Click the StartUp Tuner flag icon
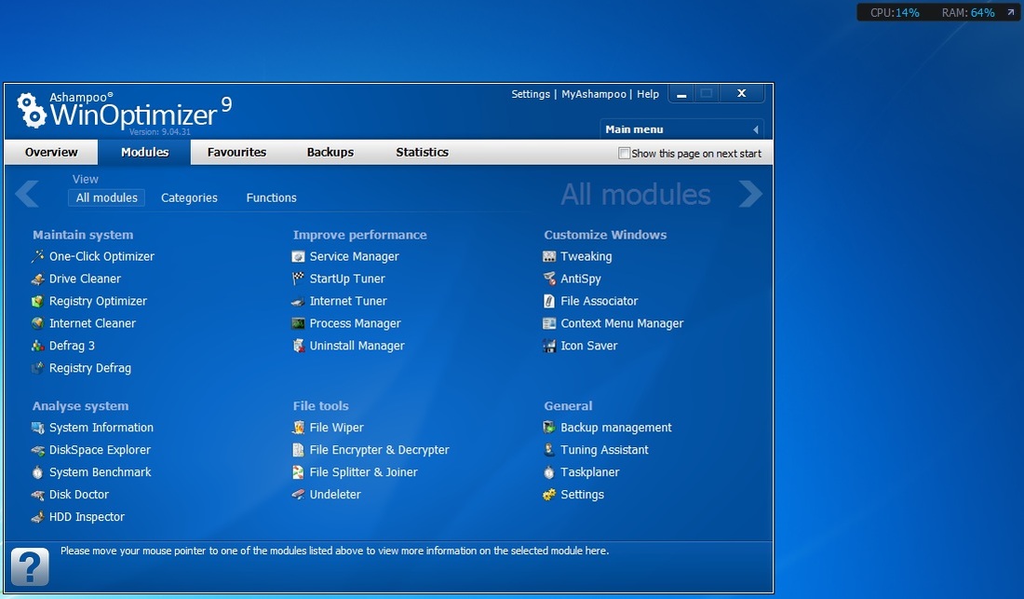Image resolution: width=1024 pixels, height=599 pixels. coord(299,279)
